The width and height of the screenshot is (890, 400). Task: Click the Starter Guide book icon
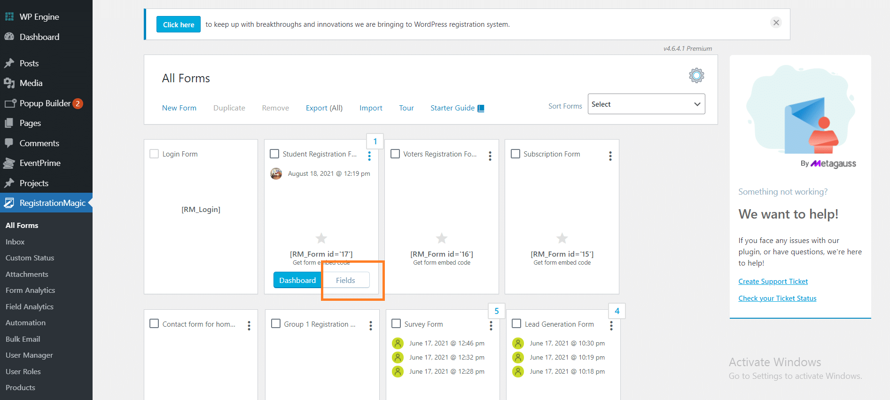[x=481, y=108]
